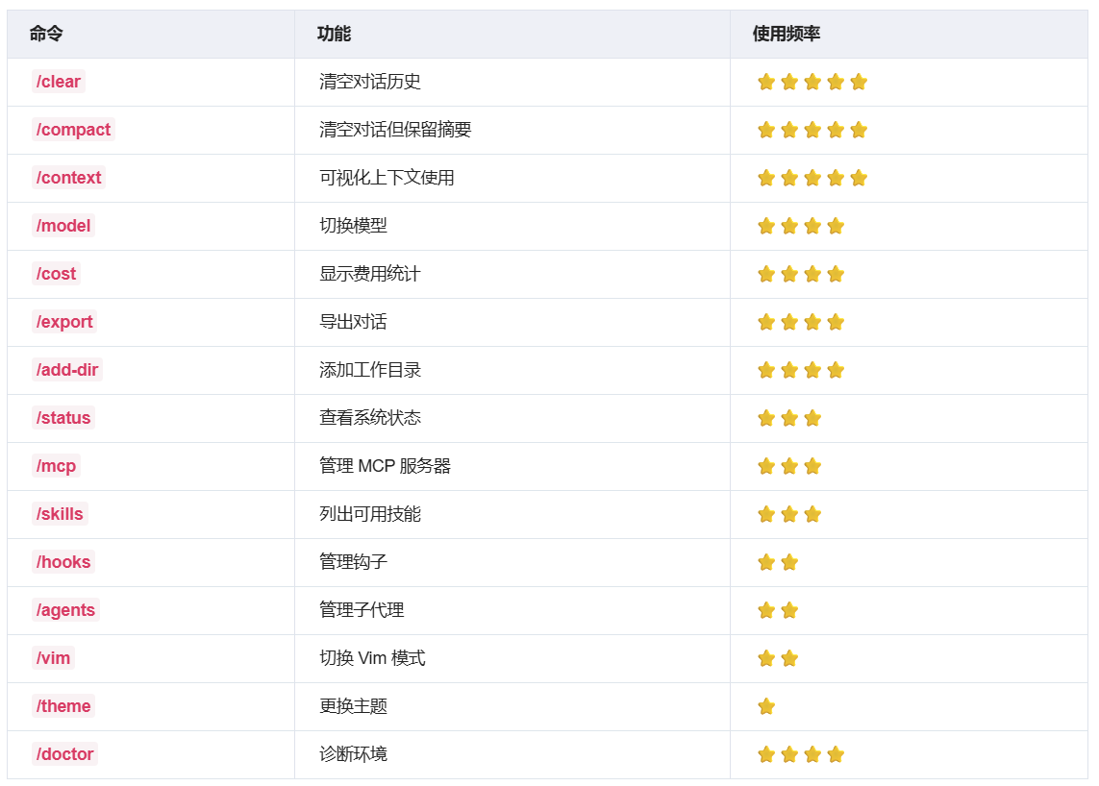
Task: Click the /context command tag
Action: pyautogui.click(x=68, y=178)
